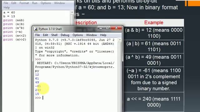200x112 pixels.
Task: Click the '(~a ) = -61' slide cell
Action: pos(154,80)
